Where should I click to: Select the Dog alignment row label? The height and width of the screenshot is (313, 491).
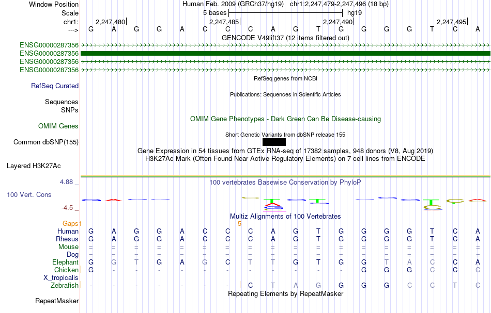(x=72, y=255)
